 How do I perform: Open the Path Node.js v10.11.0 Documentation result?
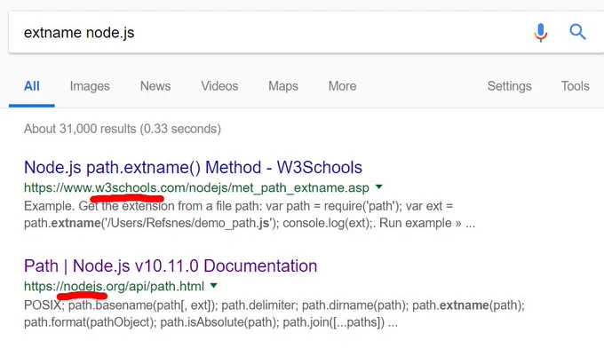[171, 266]
